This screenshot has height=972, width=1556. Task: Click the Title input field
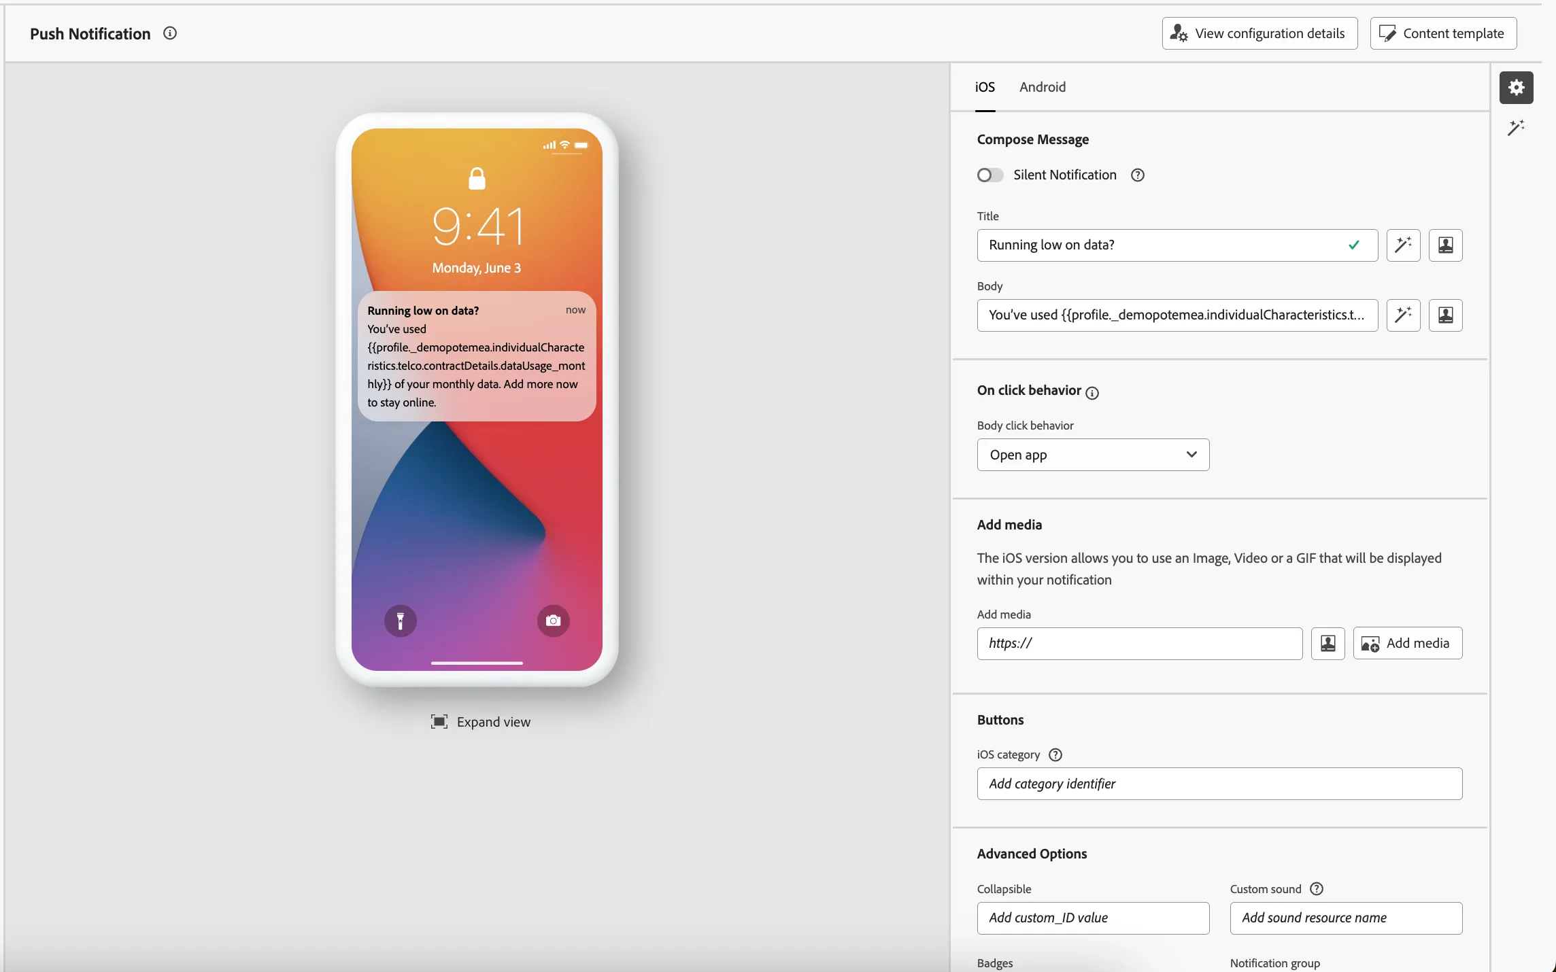[x=1177, y=245]
